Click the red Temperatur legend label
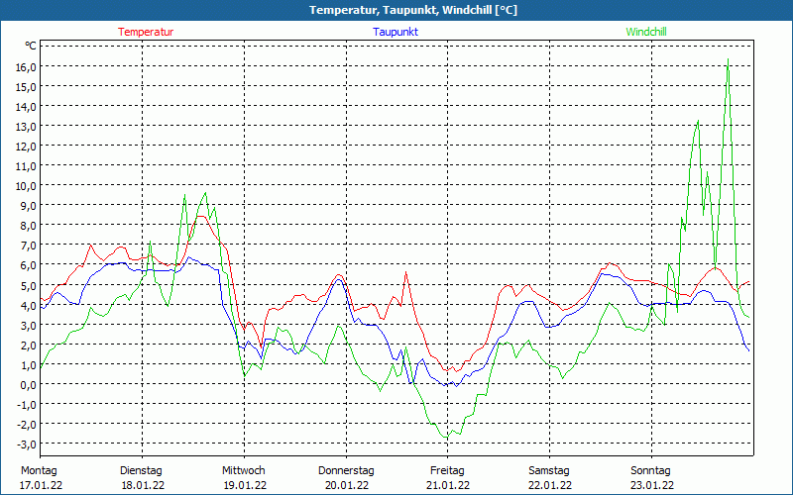Screen dimensions: 793x495 click(146, 32)
